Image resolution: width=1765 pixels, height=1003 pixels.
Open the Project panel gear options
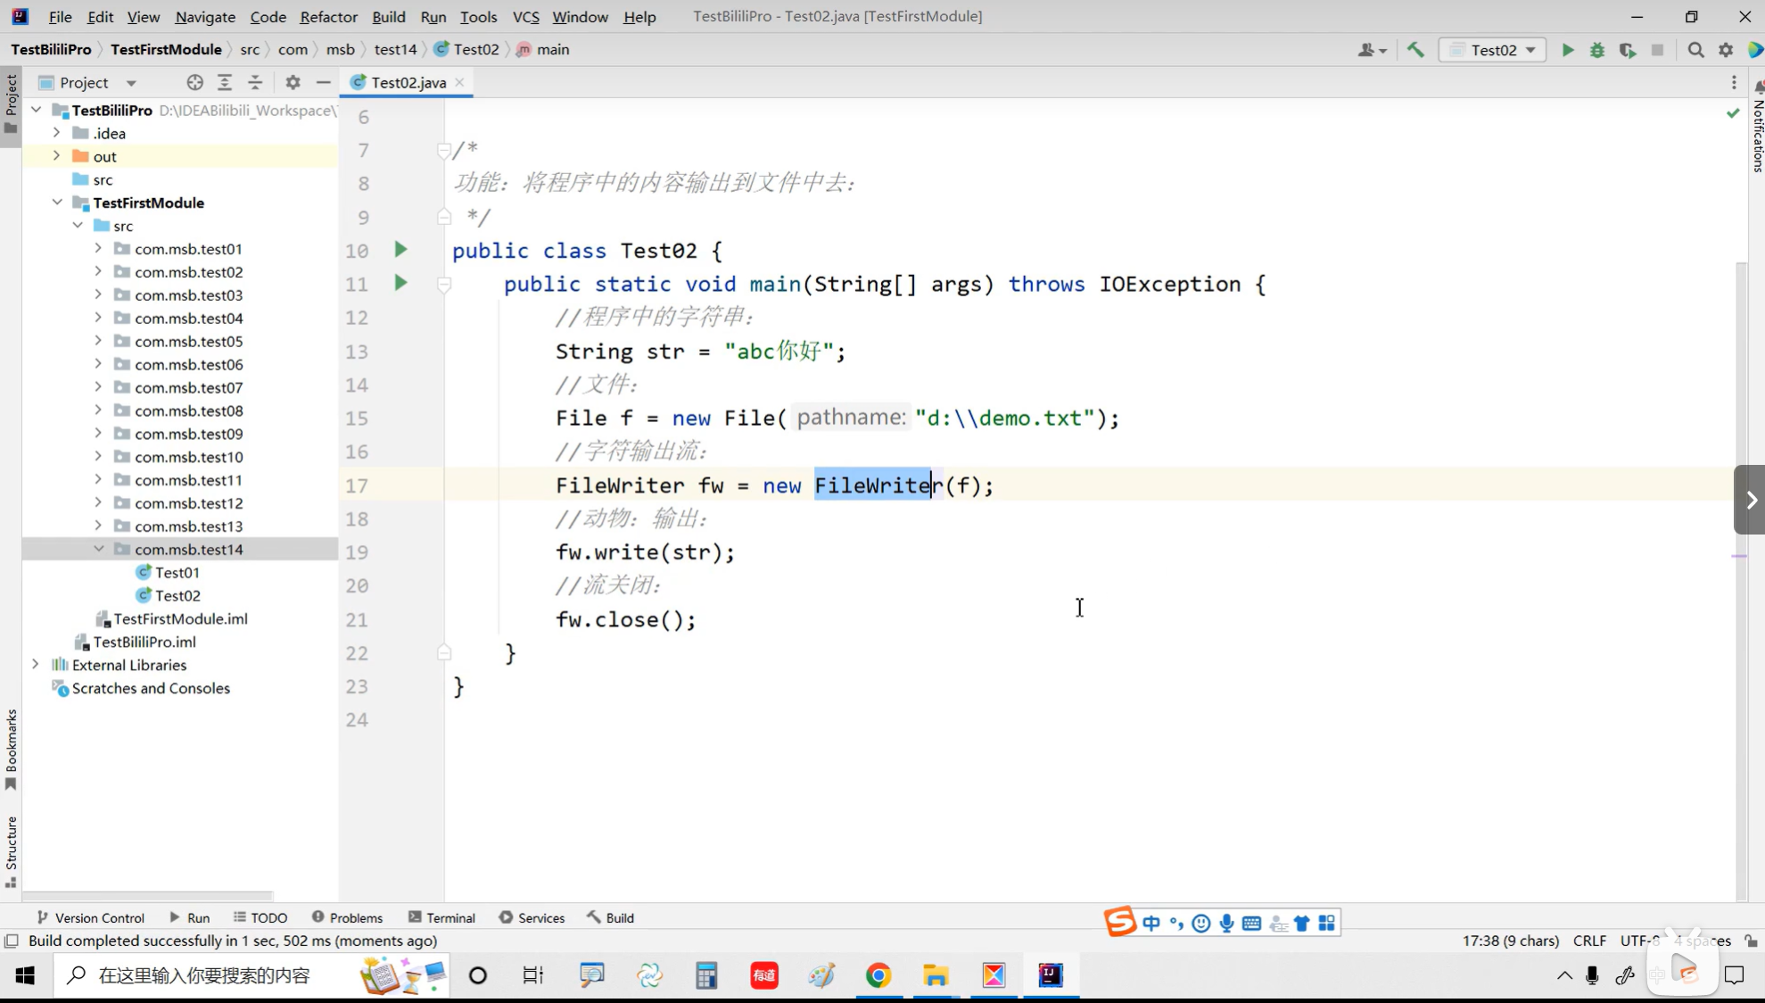tap(293, 82)
